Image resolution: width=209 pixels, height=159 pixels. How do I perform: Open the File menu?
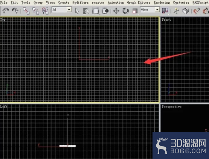(x=4, y=3)
